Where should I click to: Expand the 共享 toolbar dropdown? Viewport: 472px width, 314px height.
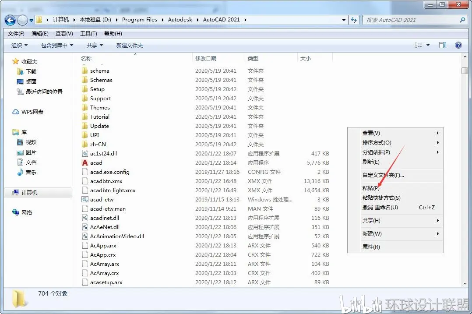tap(95, 45)
